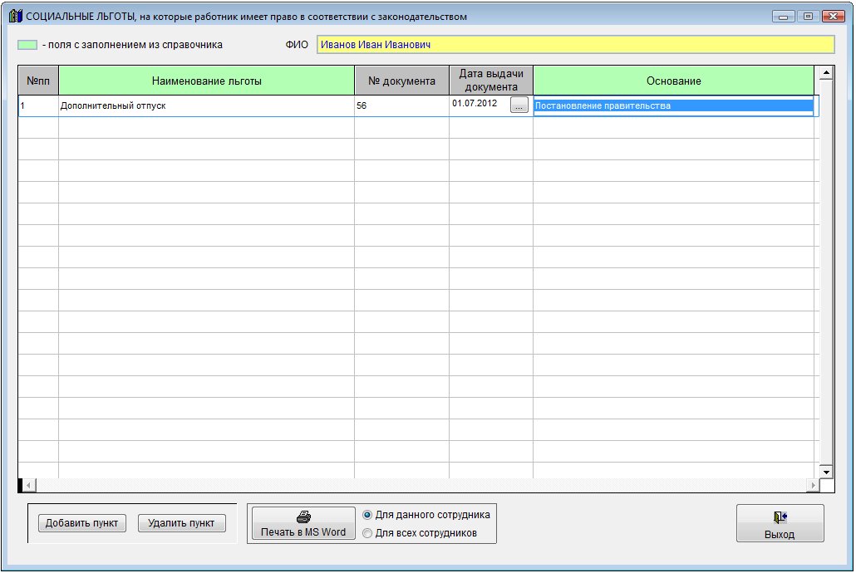The image size is (856, 573).
Task: Open date picker ellipsis button for 01.07.2012
Action: click(x=519, y=105)
